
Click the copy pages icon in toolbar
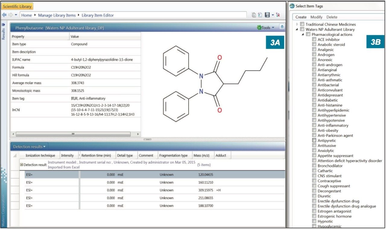254,15
